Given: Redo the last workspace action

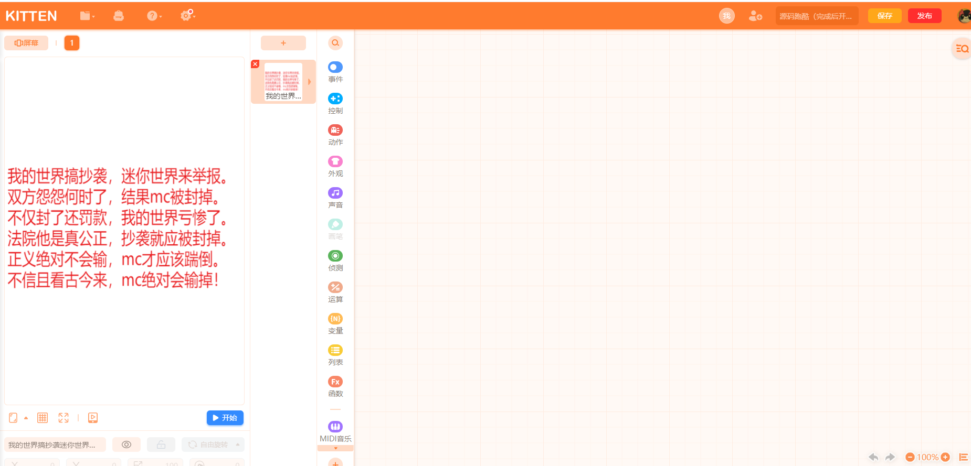Looking at the screenshot, I should (x=890, y=457).
